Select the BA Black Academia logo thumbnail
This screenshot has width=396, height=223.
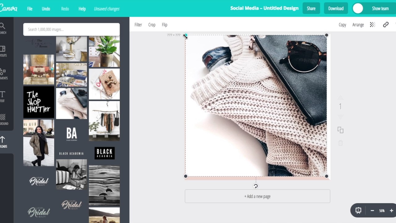point(71,134)
